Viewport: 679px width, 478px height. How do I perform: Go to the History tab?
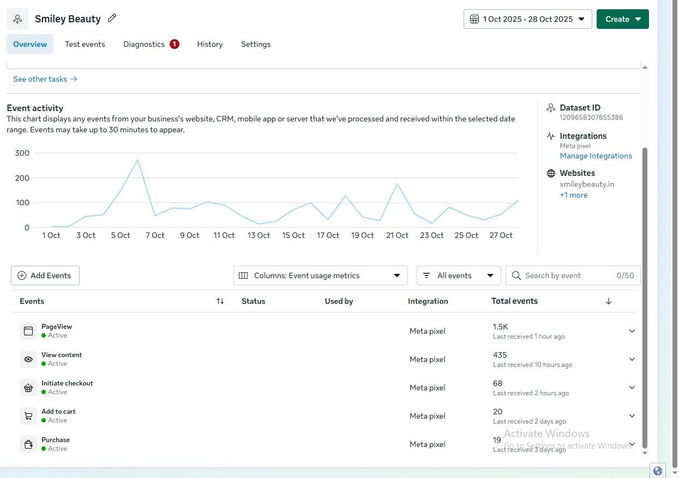(x=210, y=44)
